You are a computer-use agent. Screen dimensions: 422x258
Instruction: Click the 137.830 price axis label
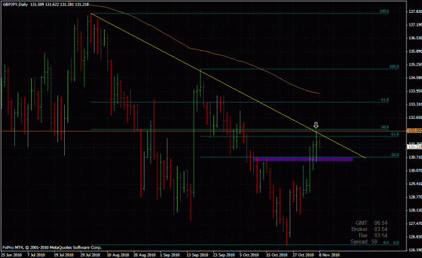pos(415,11)
